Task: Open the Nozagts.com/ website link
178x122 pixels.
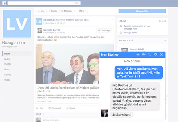Action: (130, 33)
